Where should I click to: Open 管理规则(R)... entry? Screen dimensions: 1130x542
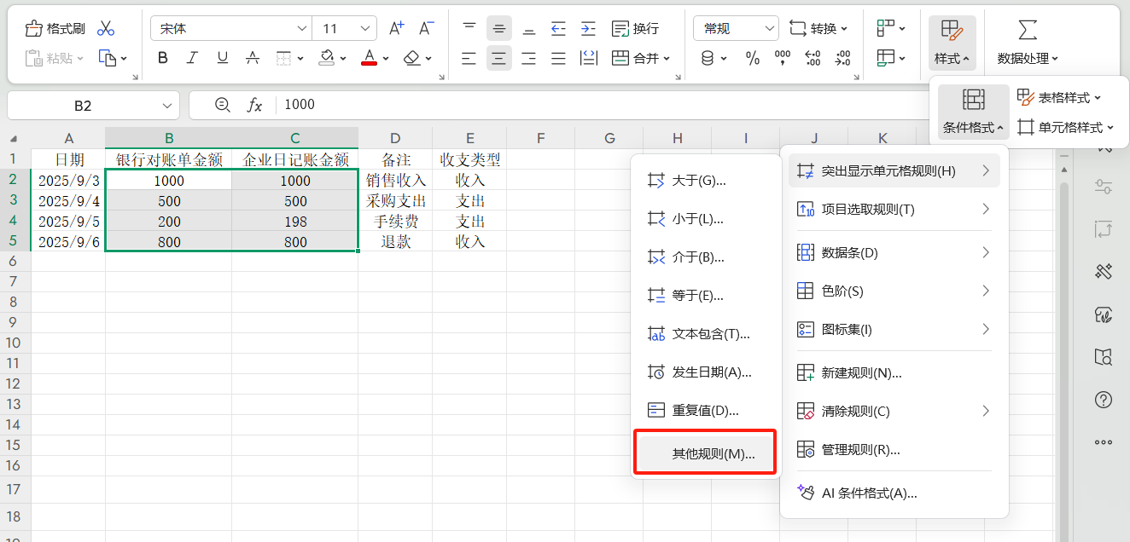point(860,449)
